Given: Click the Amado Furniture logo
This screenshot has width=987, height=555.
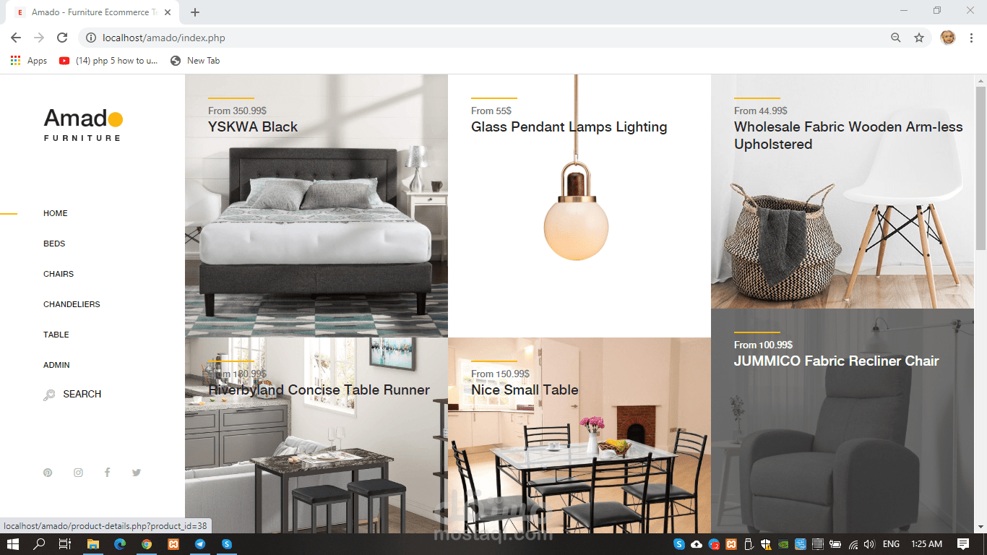Looking at the screenshot, I should [83, 124].
